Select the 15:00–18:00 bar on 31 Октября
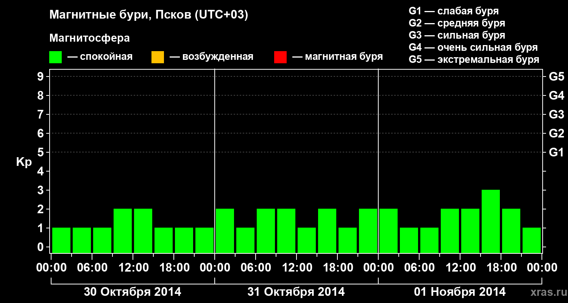The height and width of the screenshot is (303, 568). 327,231
